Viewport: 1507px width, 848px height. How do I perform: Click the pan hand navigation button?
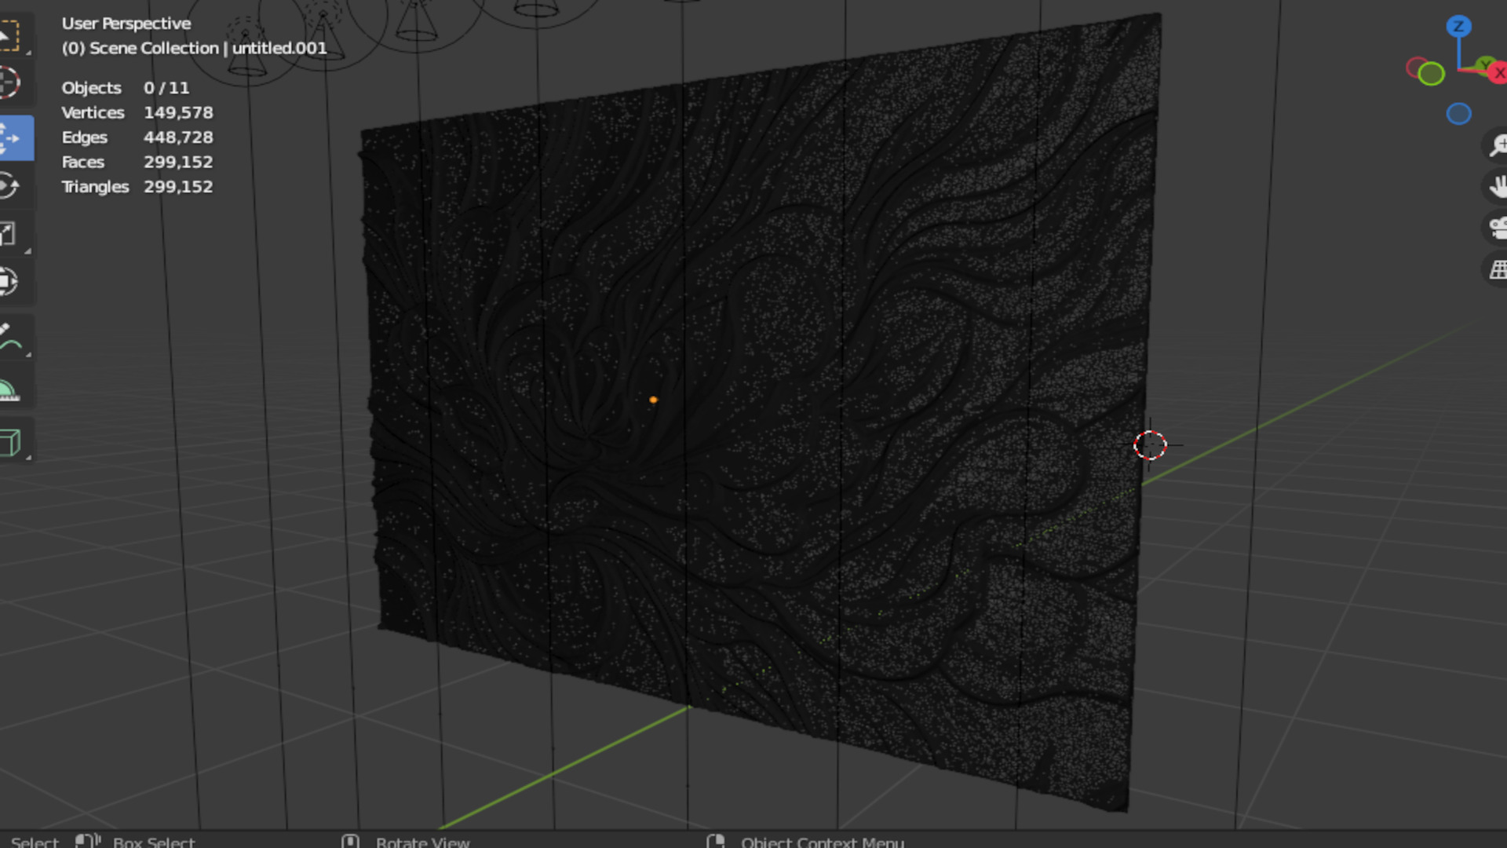click(1498, 186)
